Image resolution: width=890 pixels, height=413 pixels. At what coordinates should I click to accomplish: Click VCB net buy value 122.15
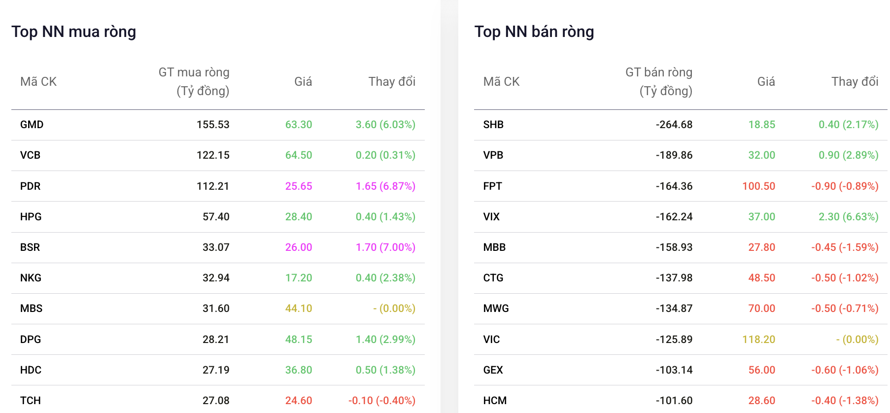pyautogui.click(x=213, y=155)
